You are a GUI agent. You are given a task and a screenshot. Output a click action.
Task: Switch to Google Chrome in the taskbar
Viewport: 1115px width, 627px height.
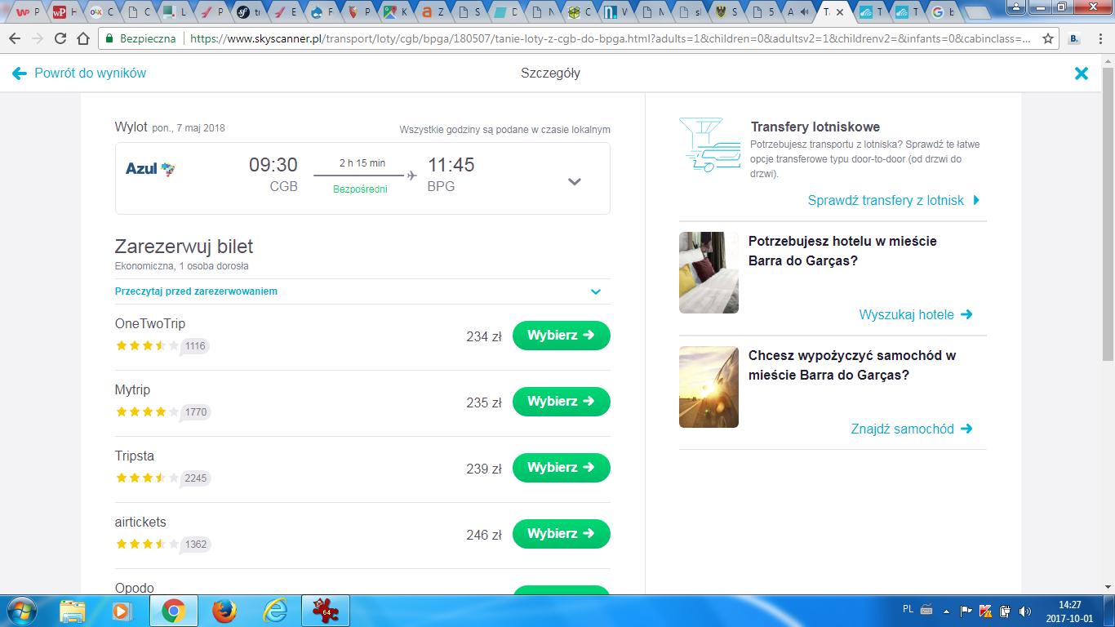click(x=173, y=611)
